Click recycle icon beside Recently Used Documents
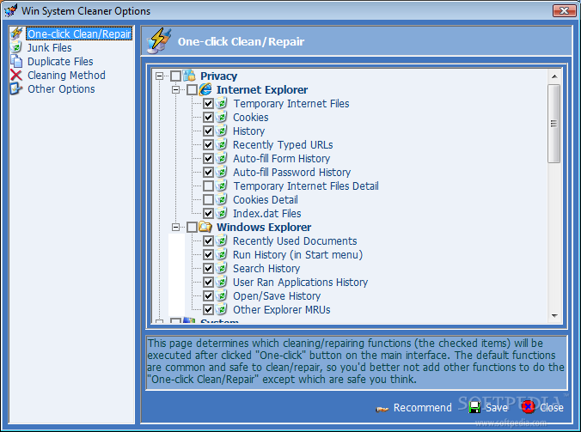Screen dimensions: 581x432 221,240
